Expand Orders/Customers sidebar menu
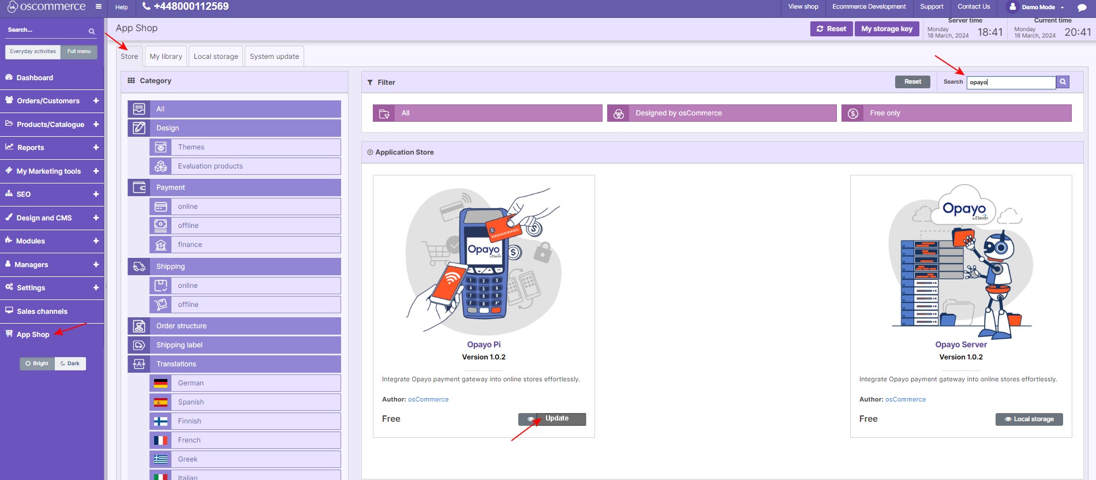The image size is (1096, 480). coord(96,100)
